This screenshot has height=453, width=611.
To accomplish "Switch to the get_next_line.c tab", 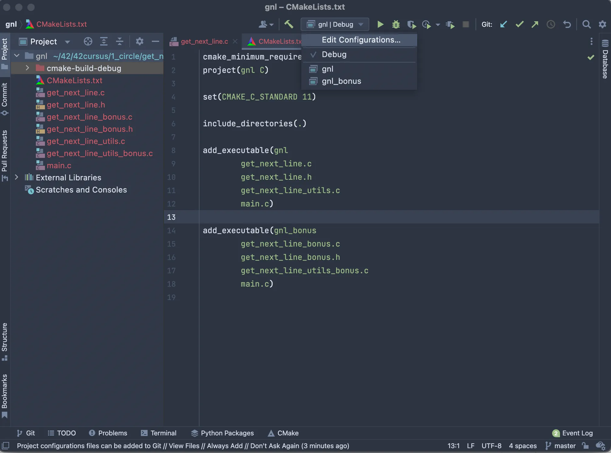I will [x=204, y=42].
